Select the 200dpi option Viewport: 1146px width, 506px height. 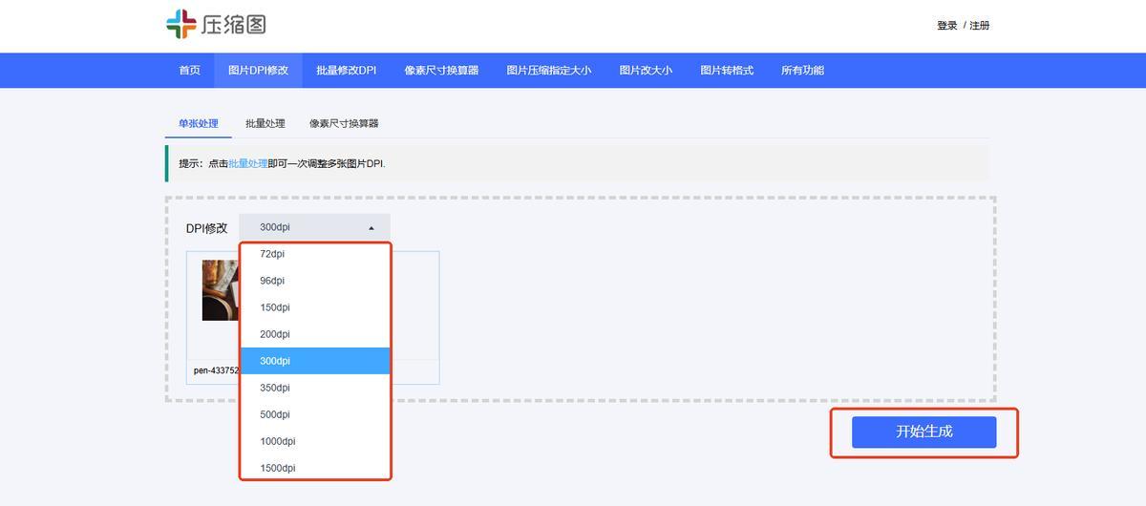coord(274,334)
